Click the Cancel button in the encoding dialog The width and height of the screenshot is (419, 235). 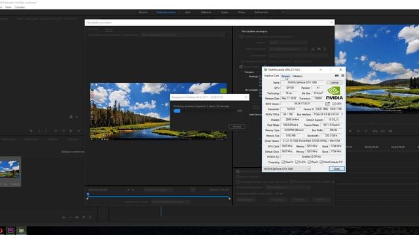click(x=237, y=127)
